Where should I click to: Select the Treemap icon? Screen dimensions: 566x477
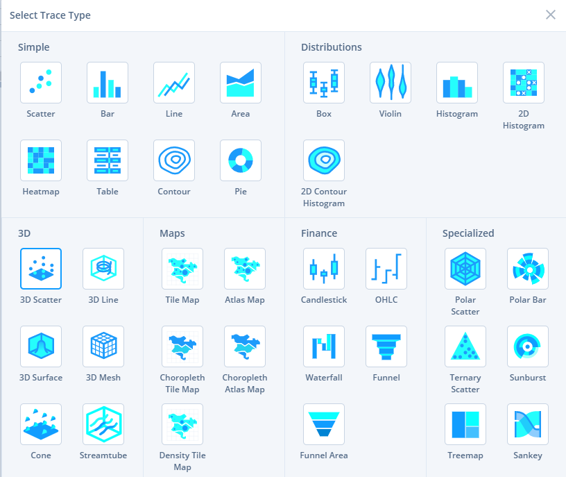pyautogui.click(x=465, y=424)
